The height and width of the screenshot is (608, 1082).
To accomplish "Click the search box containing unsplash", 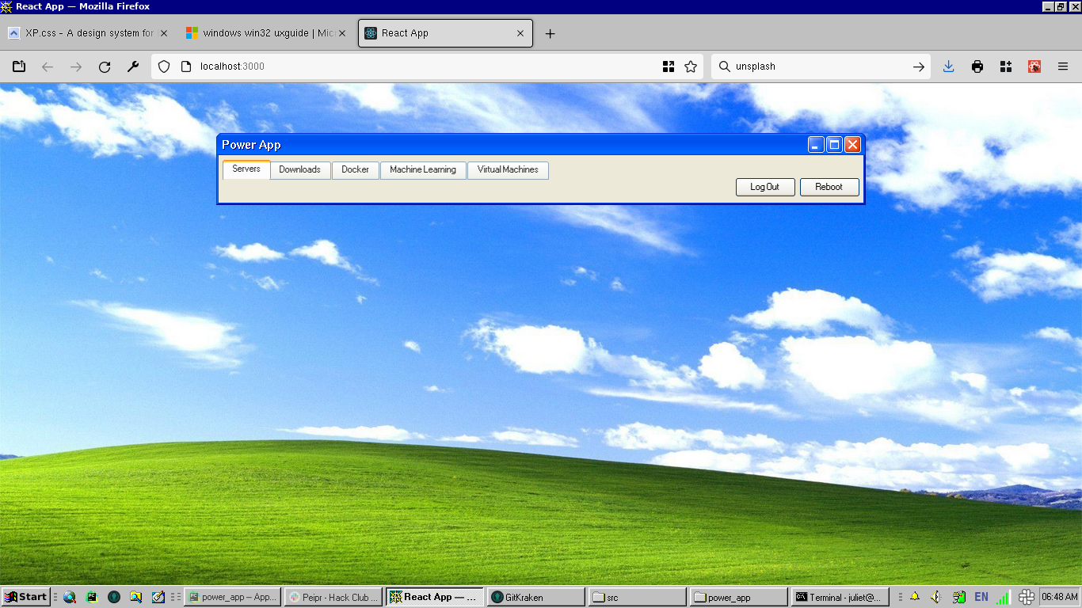I will click(x=820, y=66).
